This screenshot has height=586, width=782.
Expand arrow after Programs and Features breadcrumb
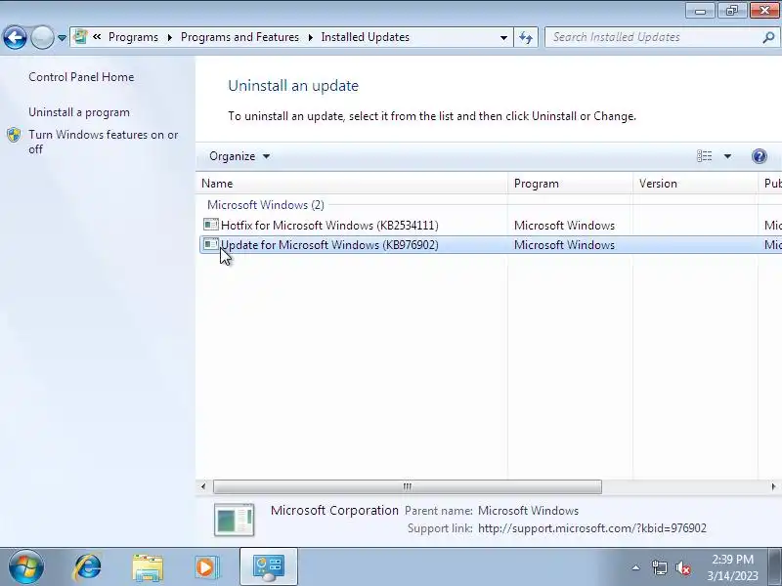click(x=310, y=37)
